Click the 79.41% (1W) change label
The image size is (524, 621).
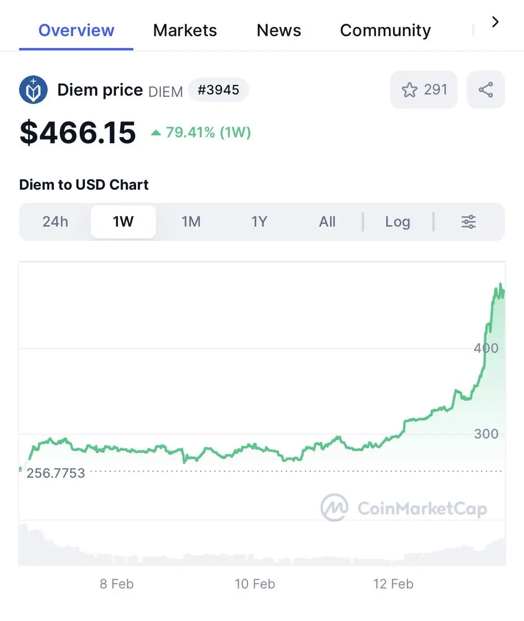pyautogui.click(x=208, y=132)
